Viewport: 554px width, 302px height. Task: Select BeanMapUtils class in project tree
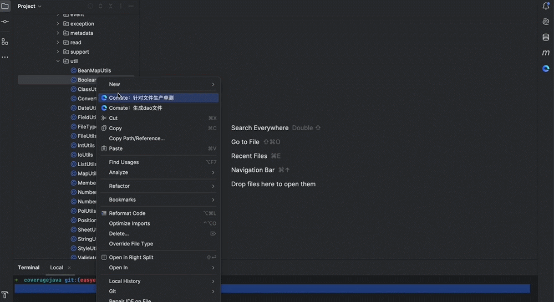[x=94, y=71]
